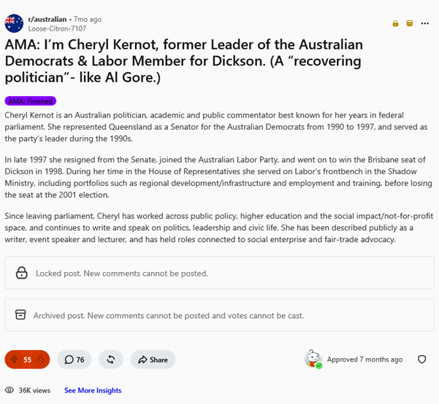Downvote the Cheryl Kernot AMA post

pos(41,360)
